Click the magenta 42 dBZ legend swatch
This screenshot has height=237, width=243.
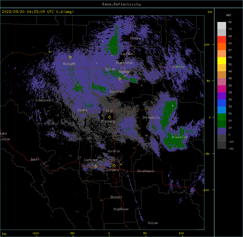point(222,89)
